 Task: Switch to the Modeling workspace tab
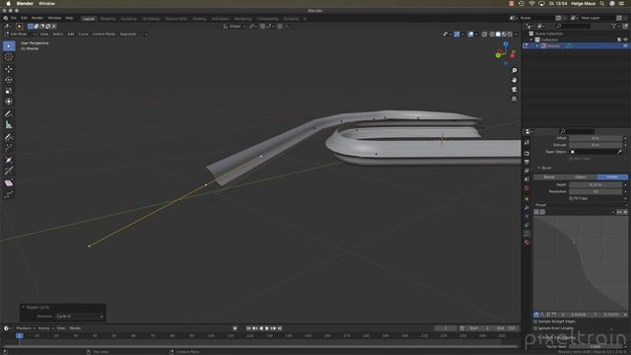pyautogui.click(x=107, y=19)
